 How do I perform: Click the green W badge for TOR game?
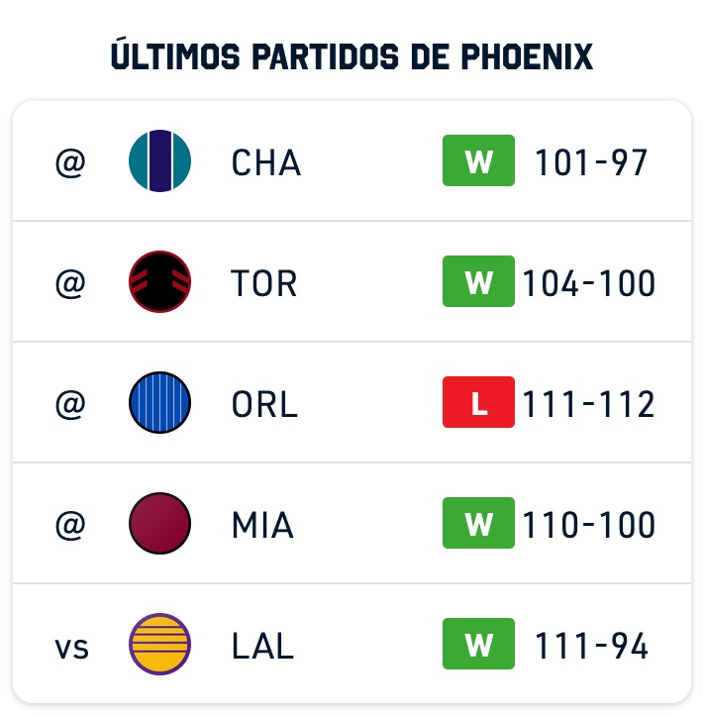pos(478,281)
